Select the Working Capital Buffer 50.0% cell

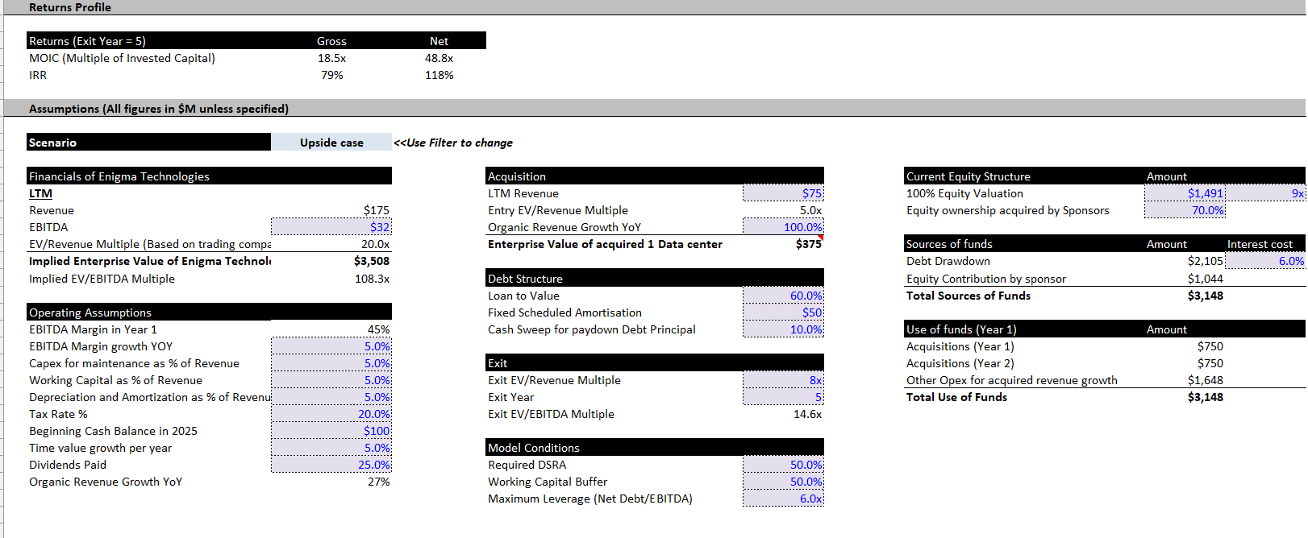click(783, 482)
